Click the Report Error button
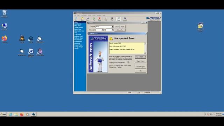This screenshot has width=224, height=126. coord(140,61)
